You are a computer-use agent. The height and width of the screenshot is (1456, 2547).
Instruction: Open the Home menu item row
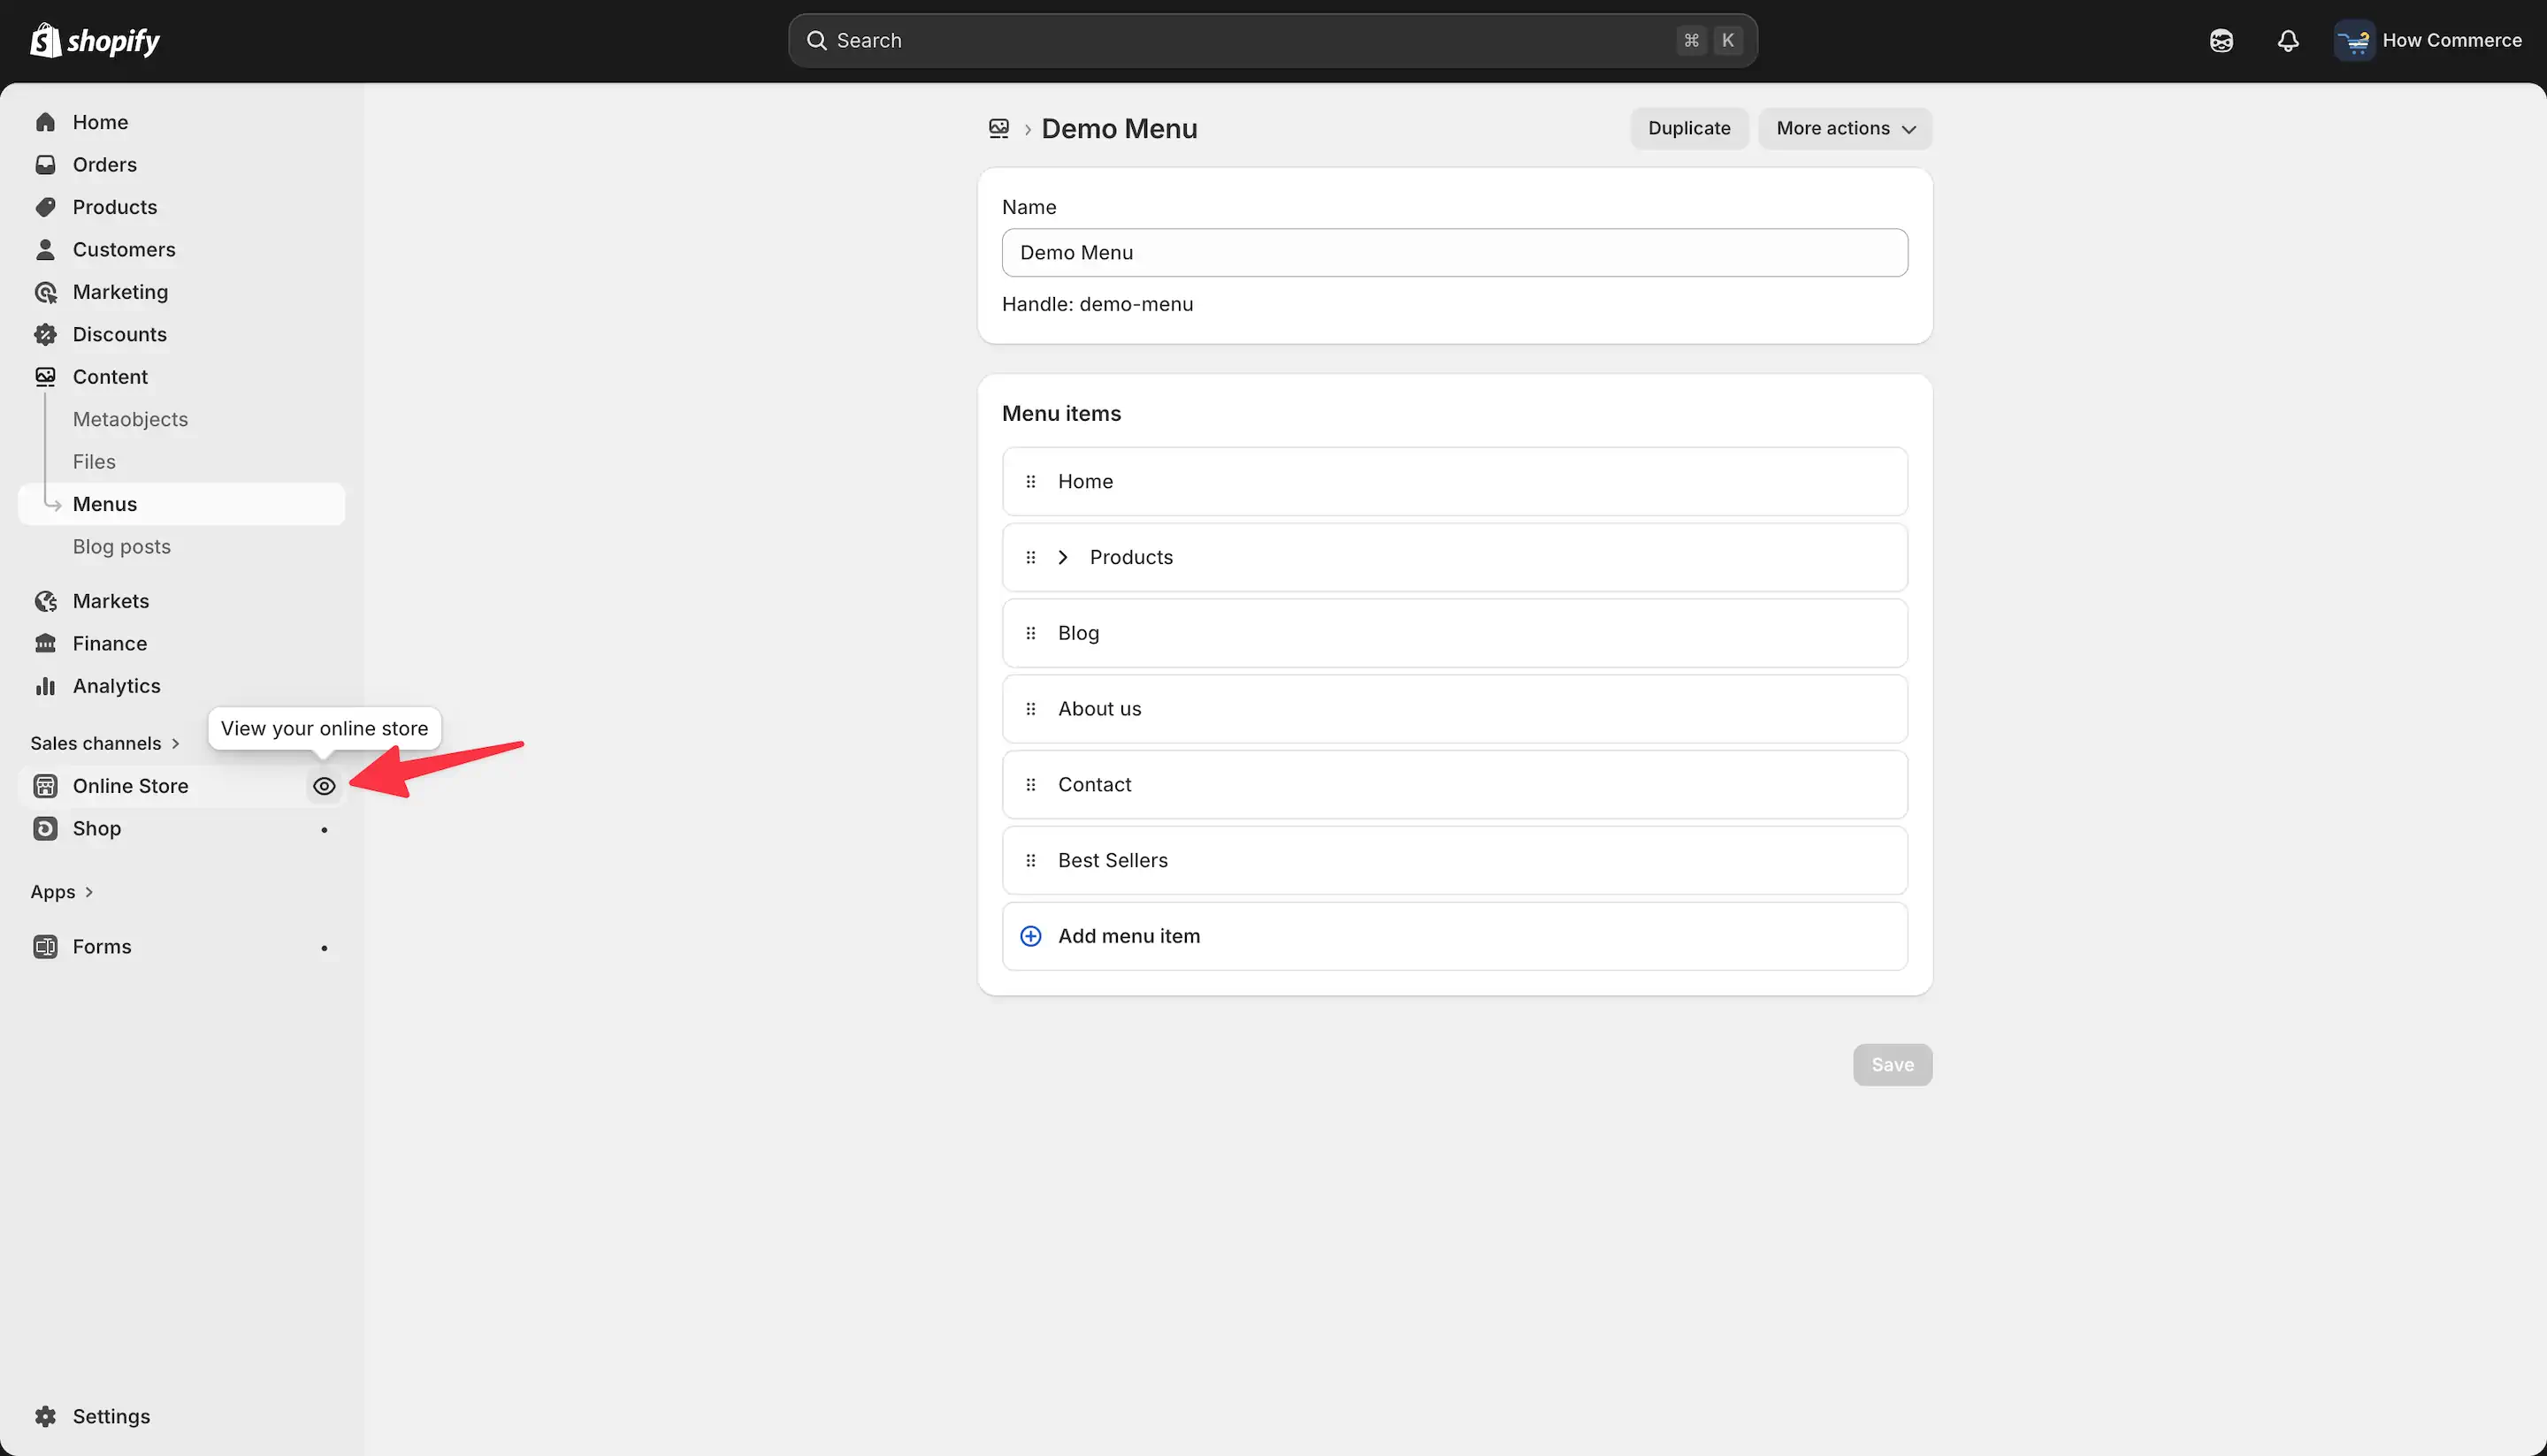[1454, 482]
